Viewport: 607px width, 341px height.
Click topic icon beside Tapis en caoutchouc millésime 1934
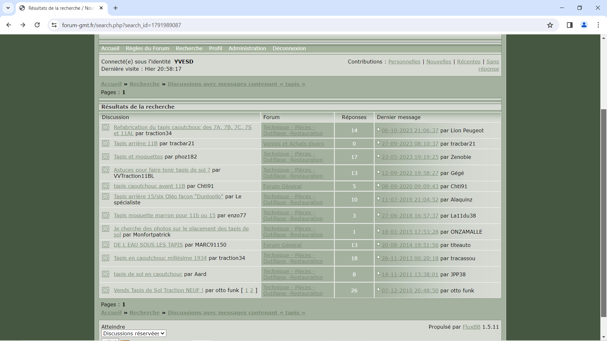click(106, 258)
